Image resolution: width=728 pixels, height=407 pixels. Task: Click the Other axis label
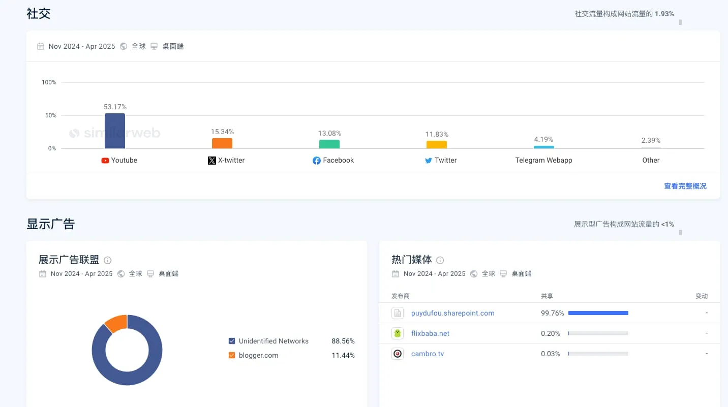651,161
